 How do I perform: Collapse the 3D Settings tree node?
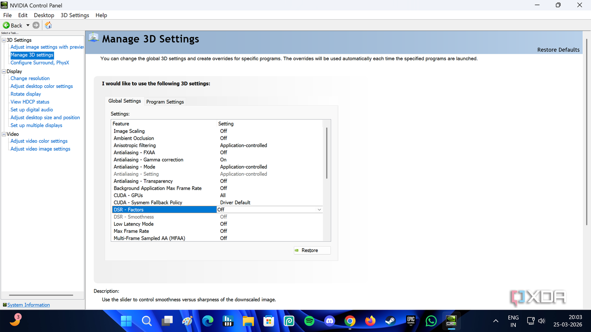[4, 40]
